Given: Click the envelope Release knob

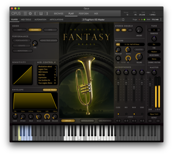Looking at the screenshot, I should click(x=55, y=117).
